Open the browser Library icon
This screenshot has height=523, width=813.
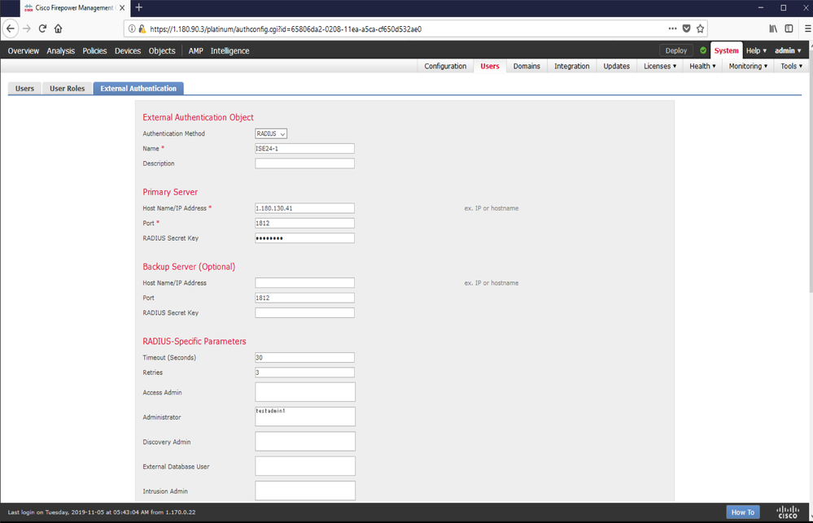(x=773, y=28)
